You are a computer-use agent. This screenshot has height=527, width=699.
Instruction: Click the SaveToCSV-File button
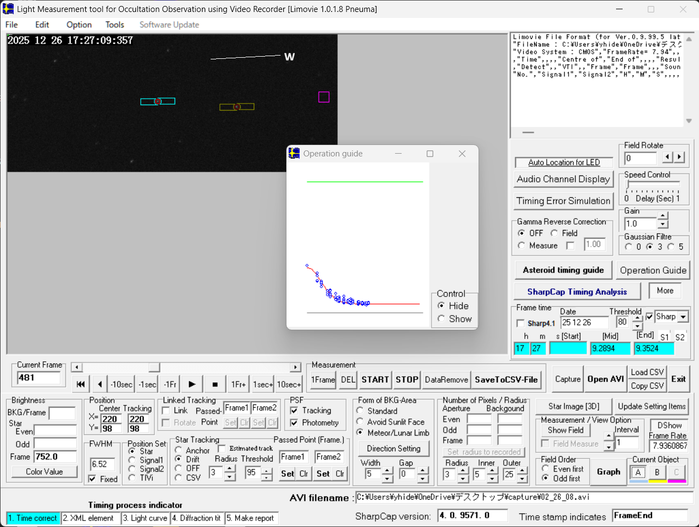[506, 380]
